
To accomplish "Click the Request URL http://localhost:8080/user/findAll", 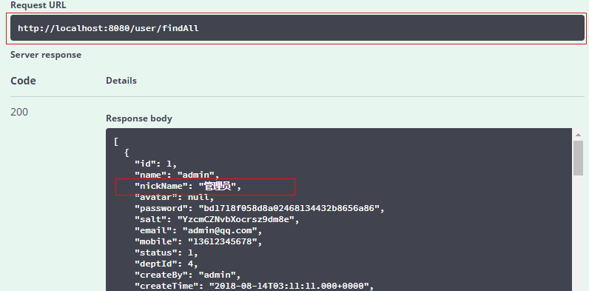I will click(297, 28).
